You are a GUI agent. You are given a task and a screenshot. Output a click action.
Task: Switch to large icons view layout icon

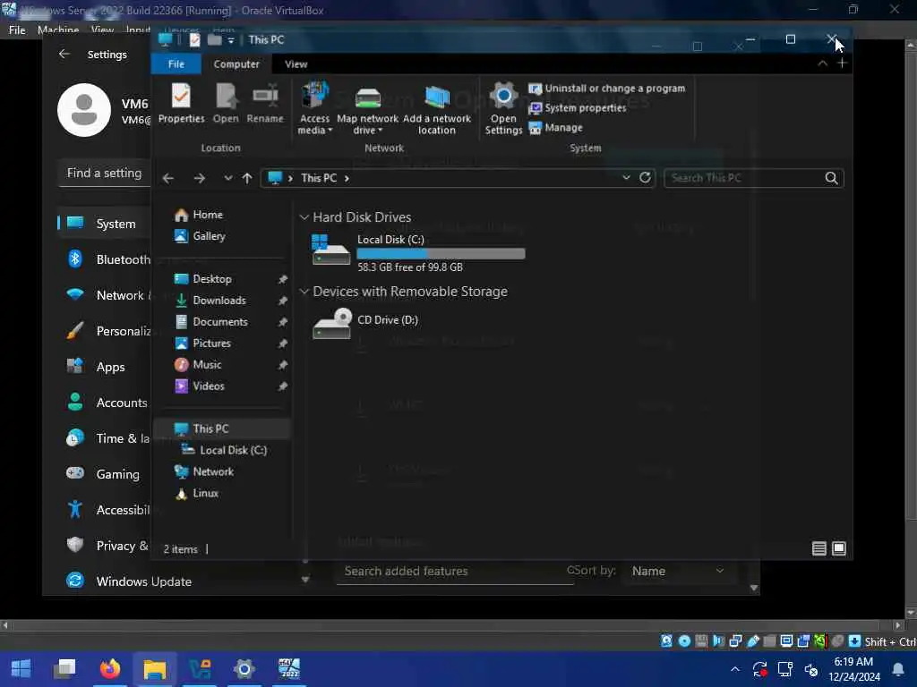[x=838, y=548]
